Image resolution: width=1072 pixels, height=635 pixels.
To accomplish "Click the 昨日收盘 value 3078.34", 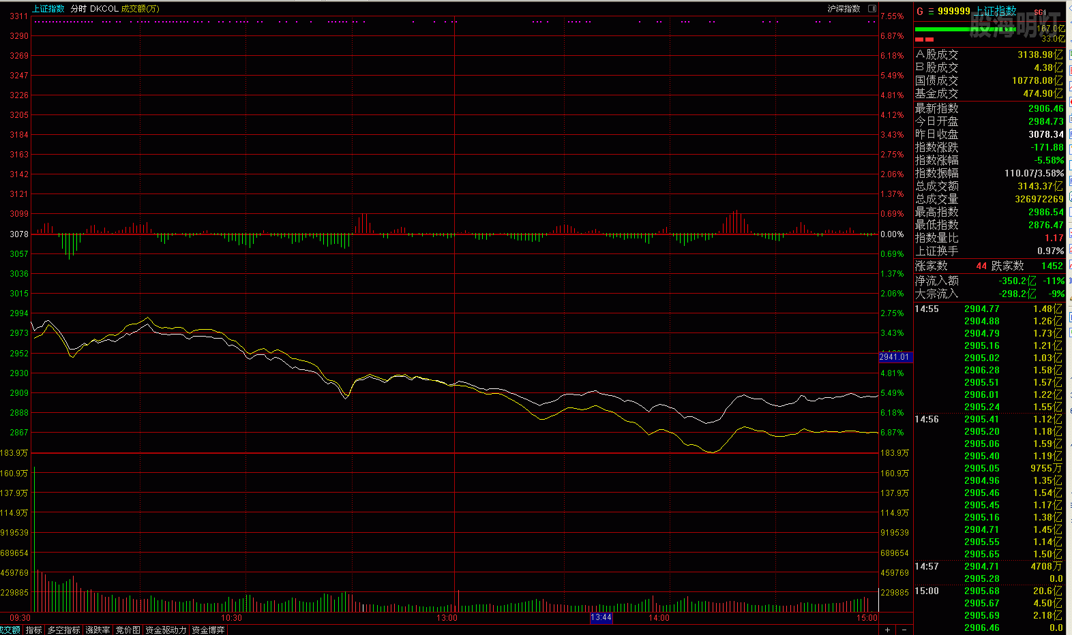I will click(x=1046, y=134).
